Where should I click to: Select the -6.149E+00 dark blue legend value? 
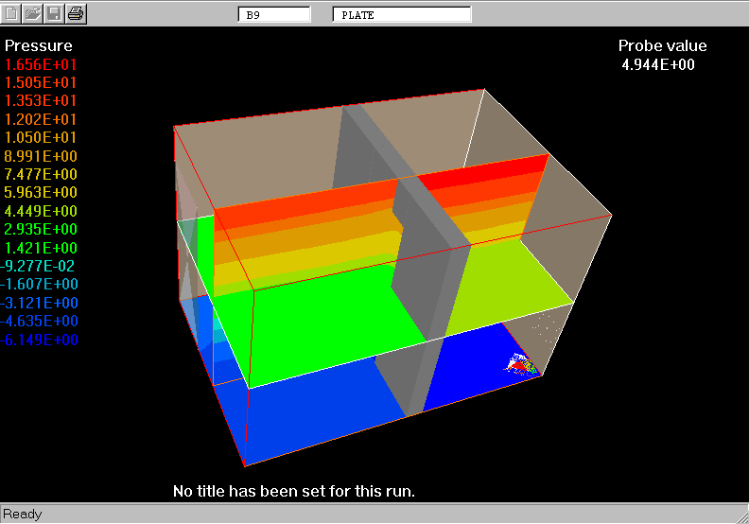(40, 340)
